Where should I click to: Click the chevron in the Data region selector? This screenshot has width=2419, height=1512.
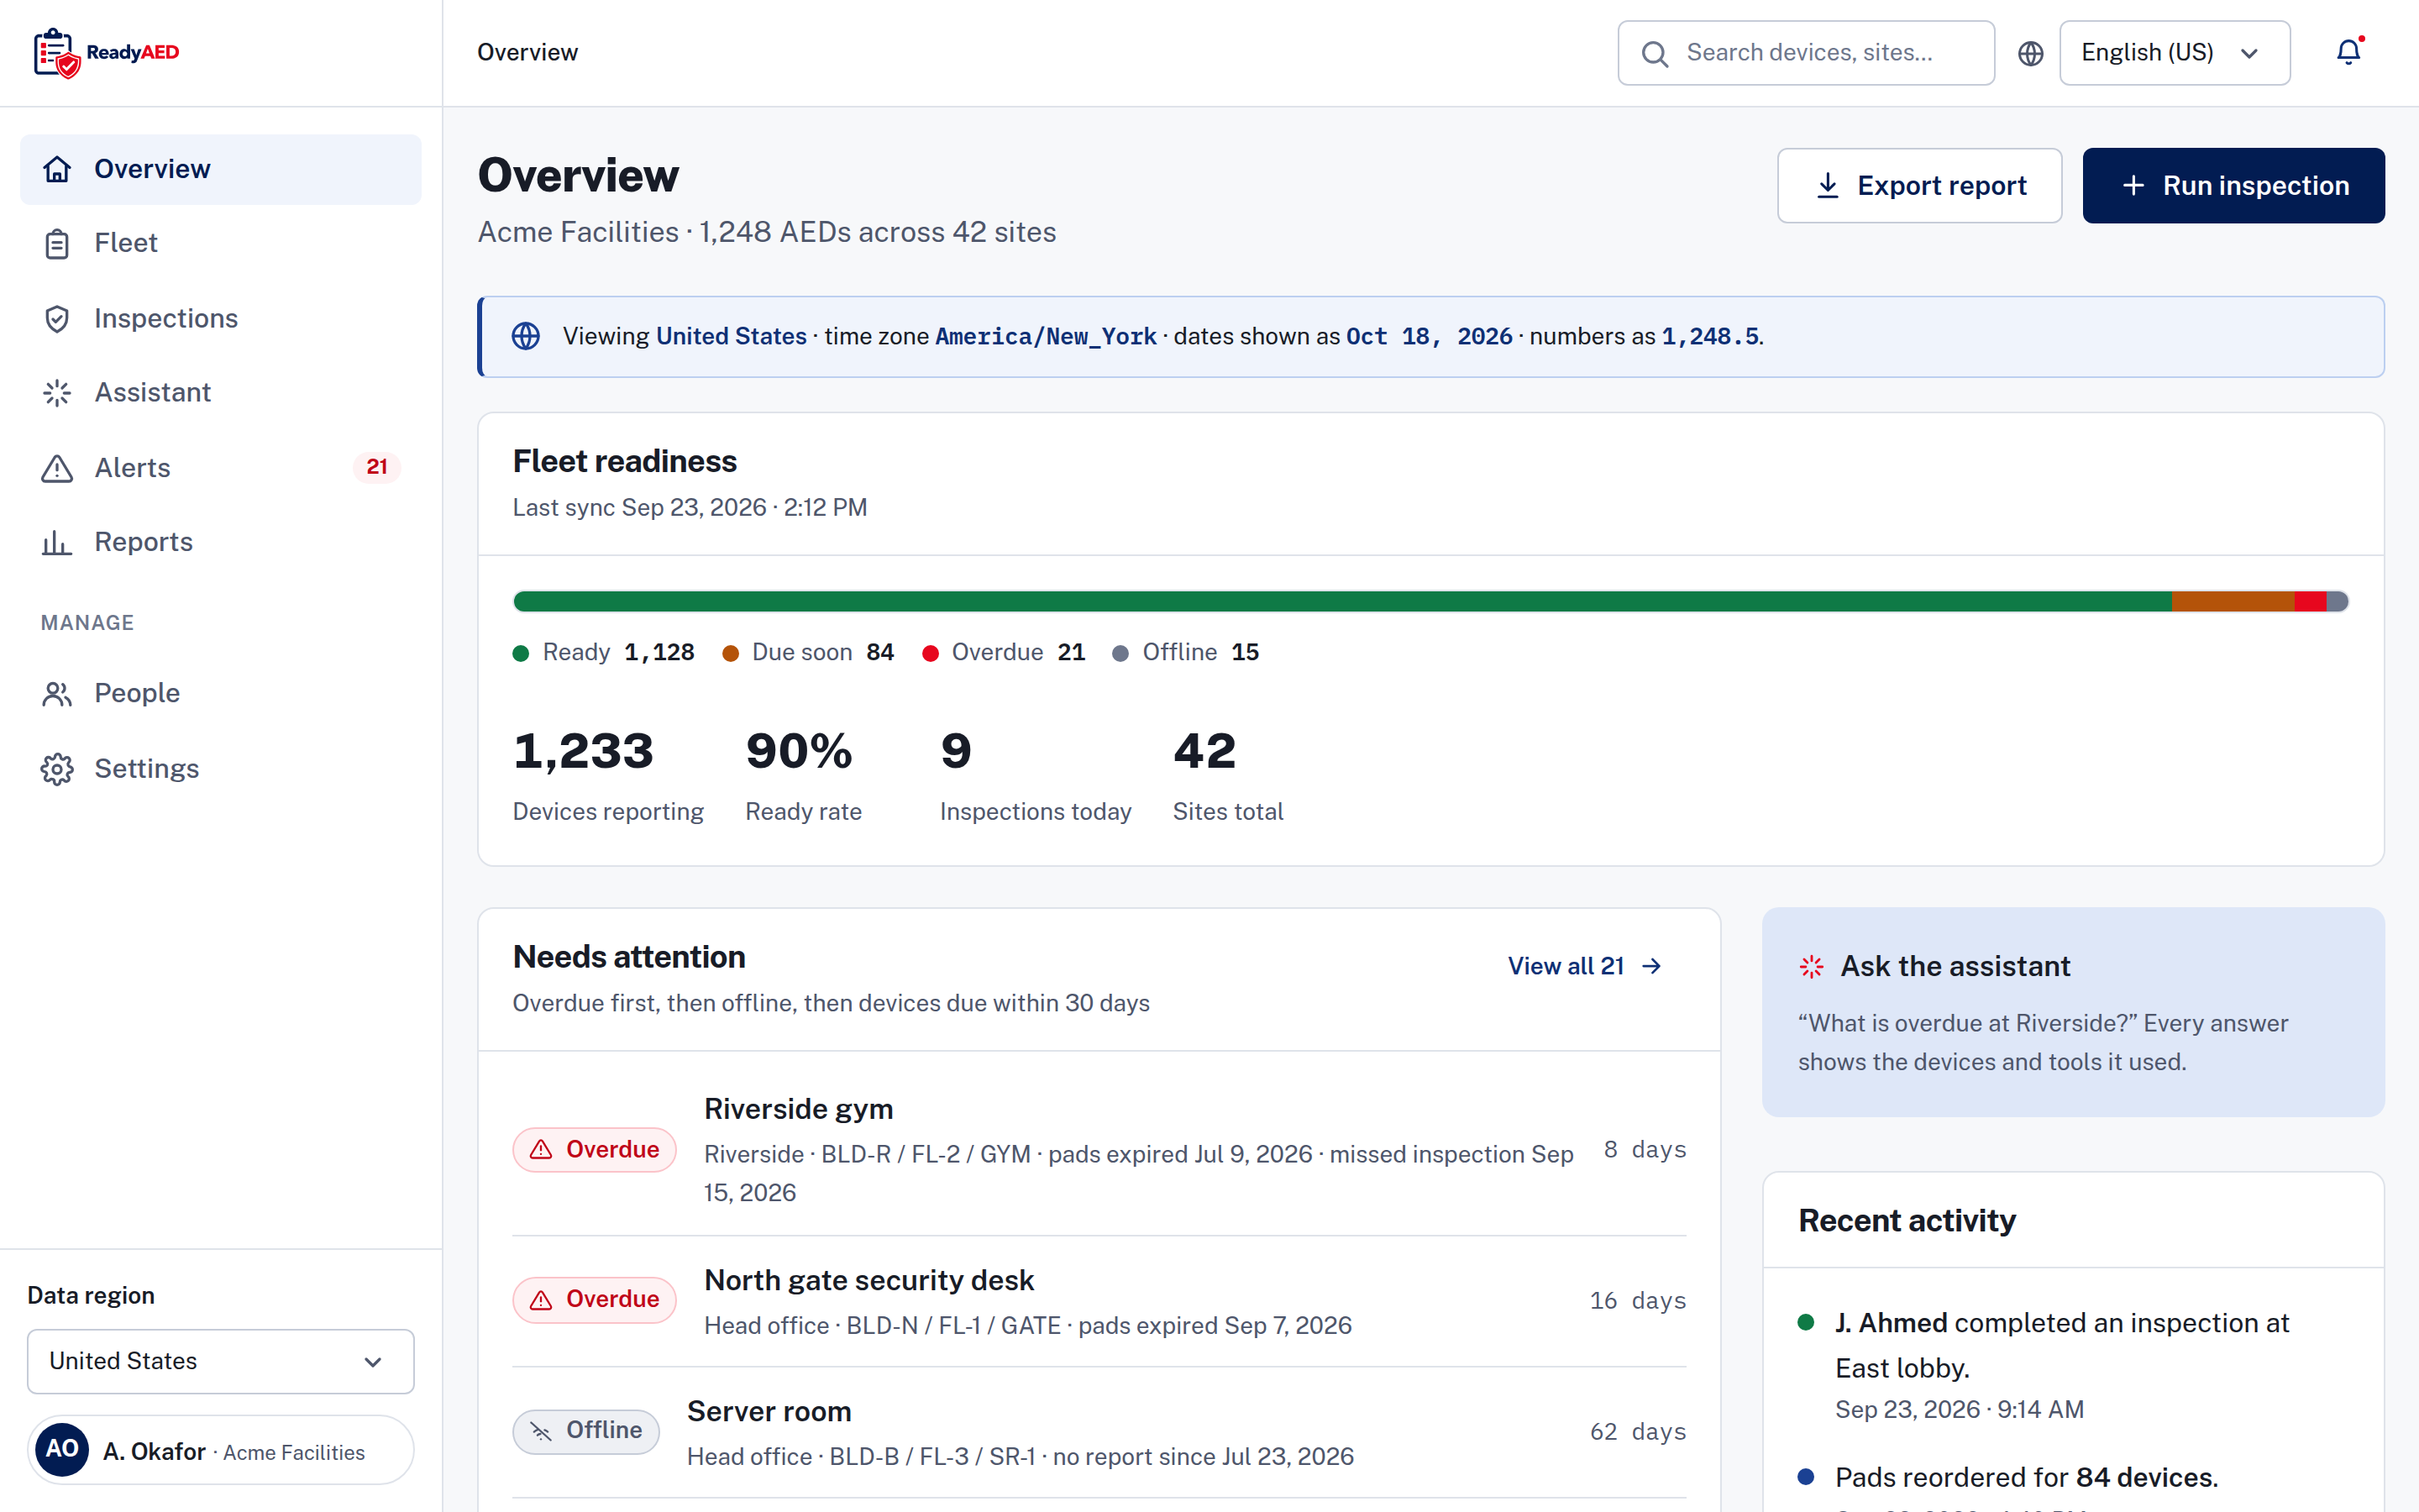(x=373, y=1362)
